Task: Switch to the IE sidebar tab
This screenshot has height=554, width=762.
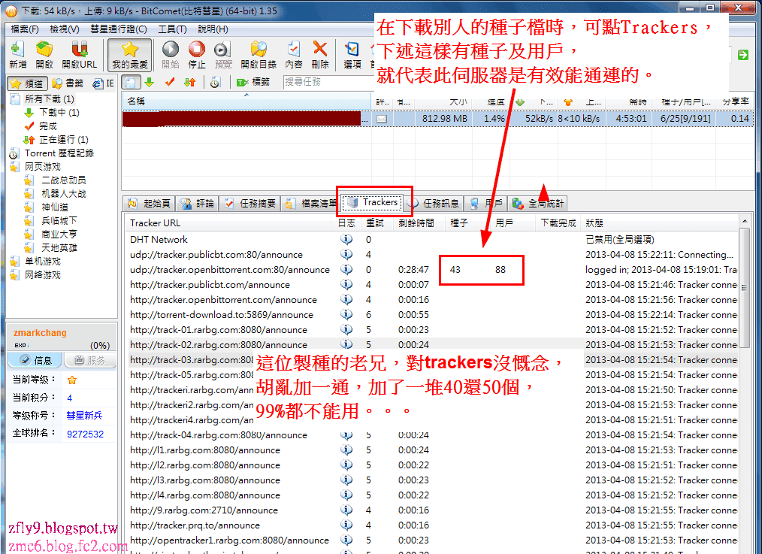Action: coord(103,83)
